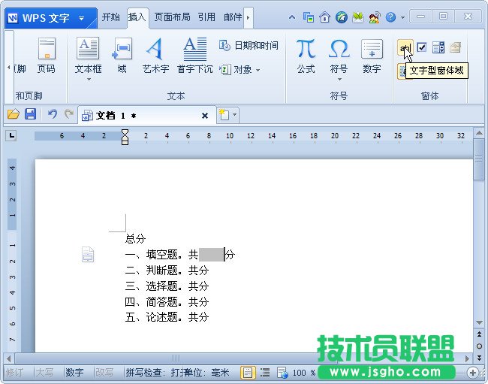
Task: Close the 文档 1 document tab
Action: pos(205,116)
